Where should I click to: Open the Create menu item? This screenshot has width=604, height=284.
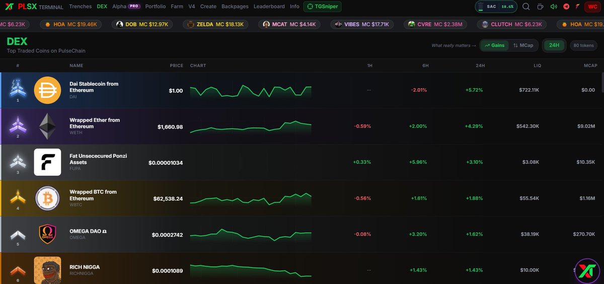[x=208, y=7]
